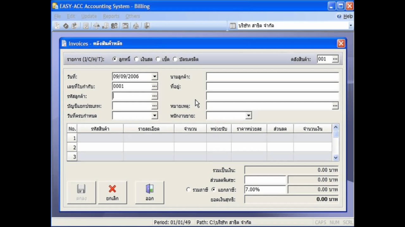Click the exit door toolbar icon
Screen dimensions: 405x227
coord(147,26)
